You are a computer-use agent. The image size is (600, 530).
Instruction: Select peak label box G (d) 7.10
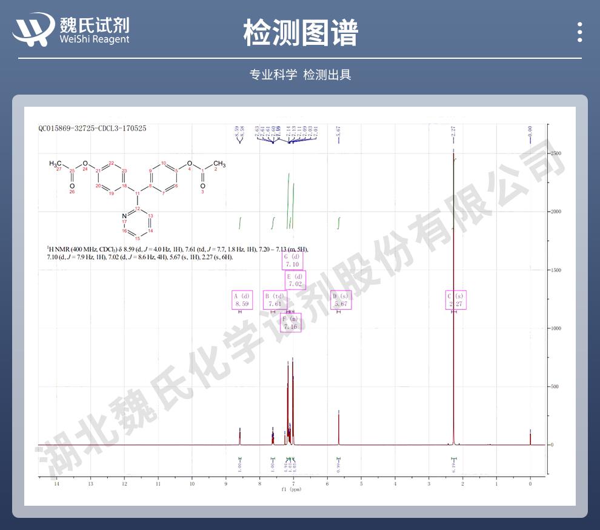coord(292,260)
